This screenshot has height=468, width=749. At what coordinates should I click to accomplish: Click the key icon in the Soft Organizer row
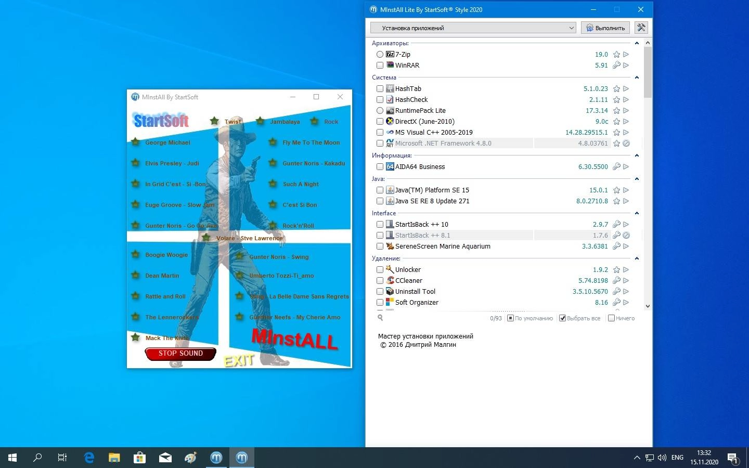pyautogui.click(x=616, y=302)
